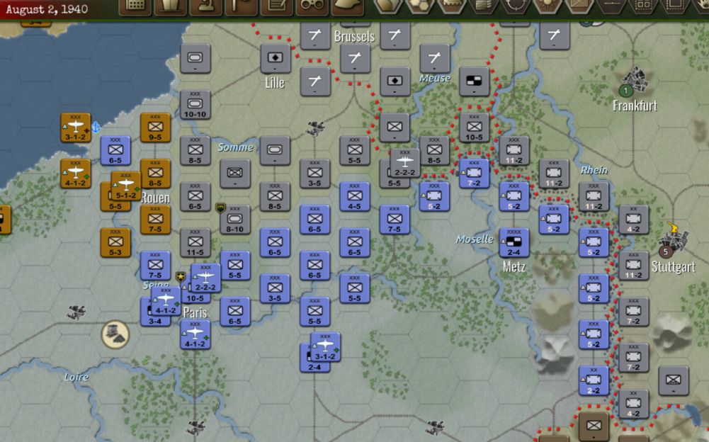This screenshot has height=442, width=709.
Task: Select the brown infantry unit at bottom edge
Action: [594, 426]
